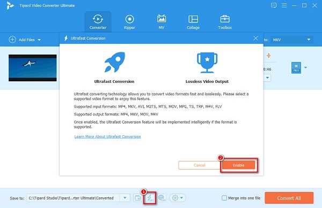Open the hamburger menu icon
The width and height of the screenshot is (322, 208).
coord(284,5)
